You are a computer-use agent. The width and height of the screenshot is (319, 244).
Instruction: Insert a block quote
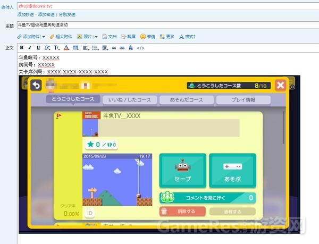coord(114,48)
